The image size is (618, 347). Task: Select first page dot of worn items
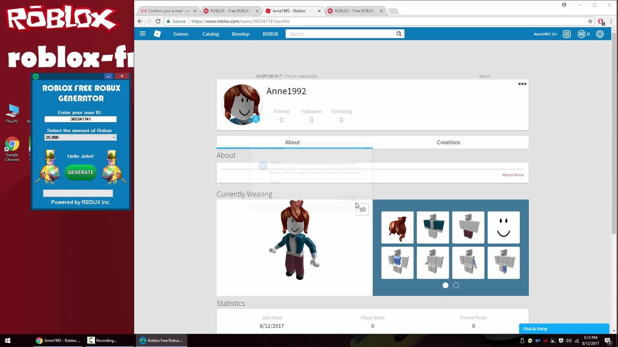pyautogui.click(x=445, y=285)
